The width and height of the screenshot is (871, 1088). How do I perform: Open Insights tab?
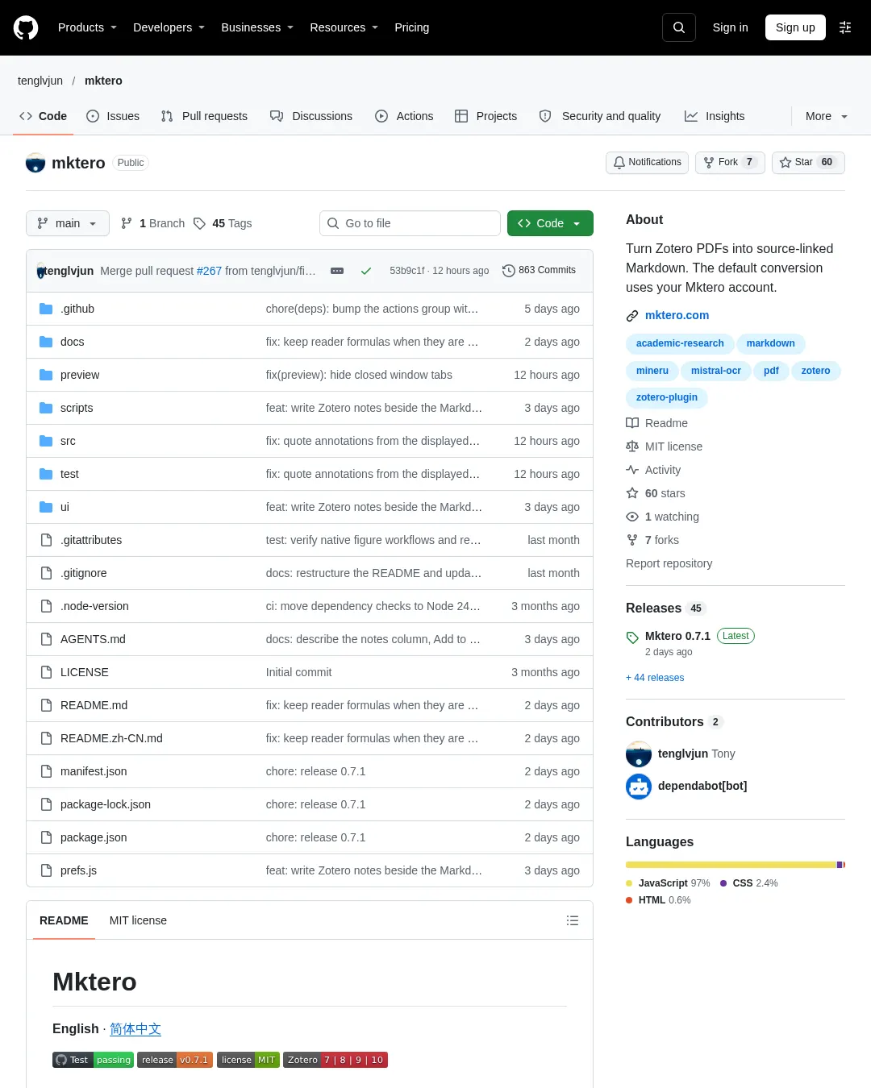coord(715,116)
